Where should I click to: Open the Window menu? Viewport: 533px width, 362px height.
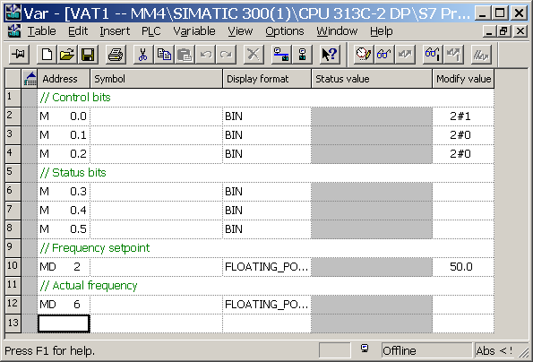click(x=337, y=31)
